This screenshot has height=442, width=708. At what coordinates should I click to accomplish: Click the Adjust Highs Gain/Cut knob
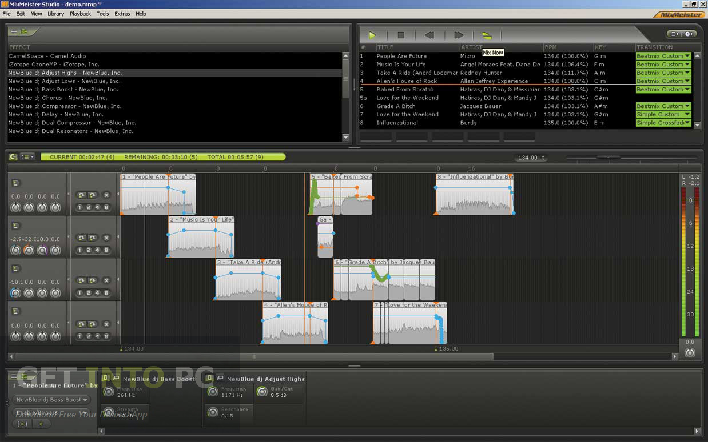tap(262, 392)
